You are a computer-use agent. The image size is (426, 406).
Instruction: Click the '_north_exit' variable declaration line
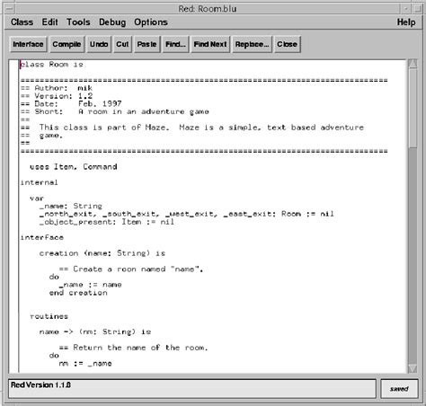point(186,214)
